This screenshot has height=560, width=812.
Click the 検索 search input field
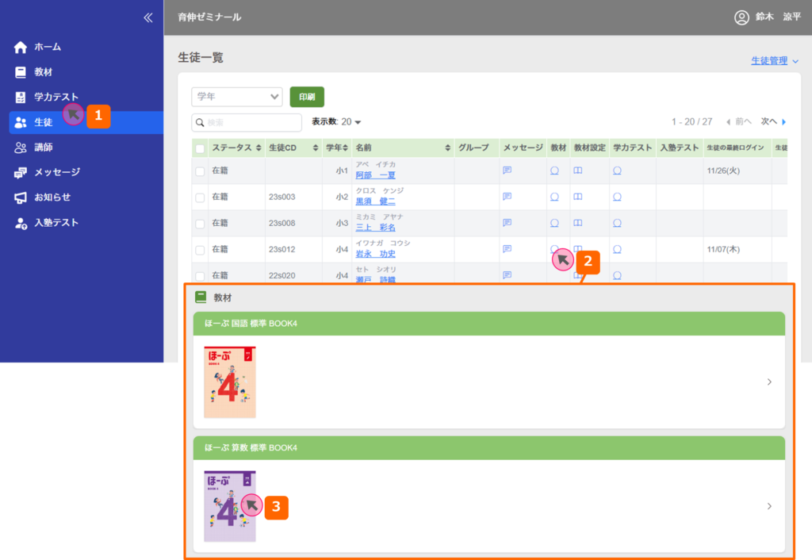(247, 123)
